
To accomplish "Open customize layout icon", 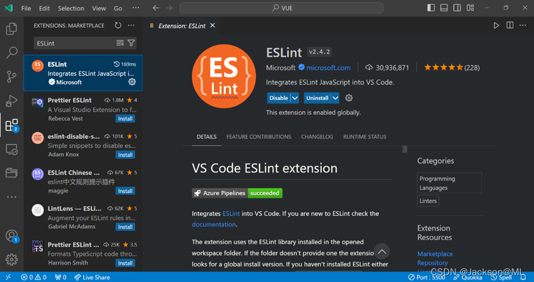I will tap(470, 8).
